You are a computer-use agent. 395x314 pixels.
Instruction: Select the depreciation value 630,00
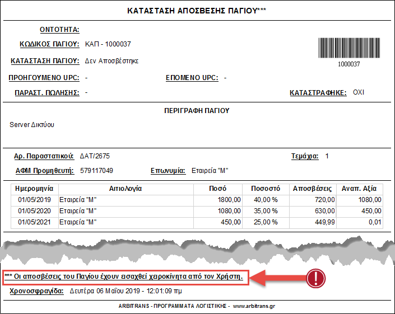pos(313,211)
